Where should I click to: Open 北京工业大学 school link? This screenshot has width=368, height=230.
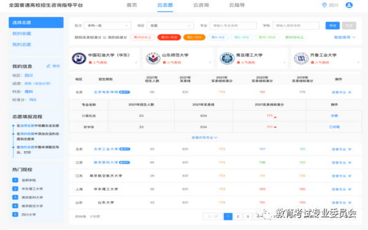click(106, 149)
